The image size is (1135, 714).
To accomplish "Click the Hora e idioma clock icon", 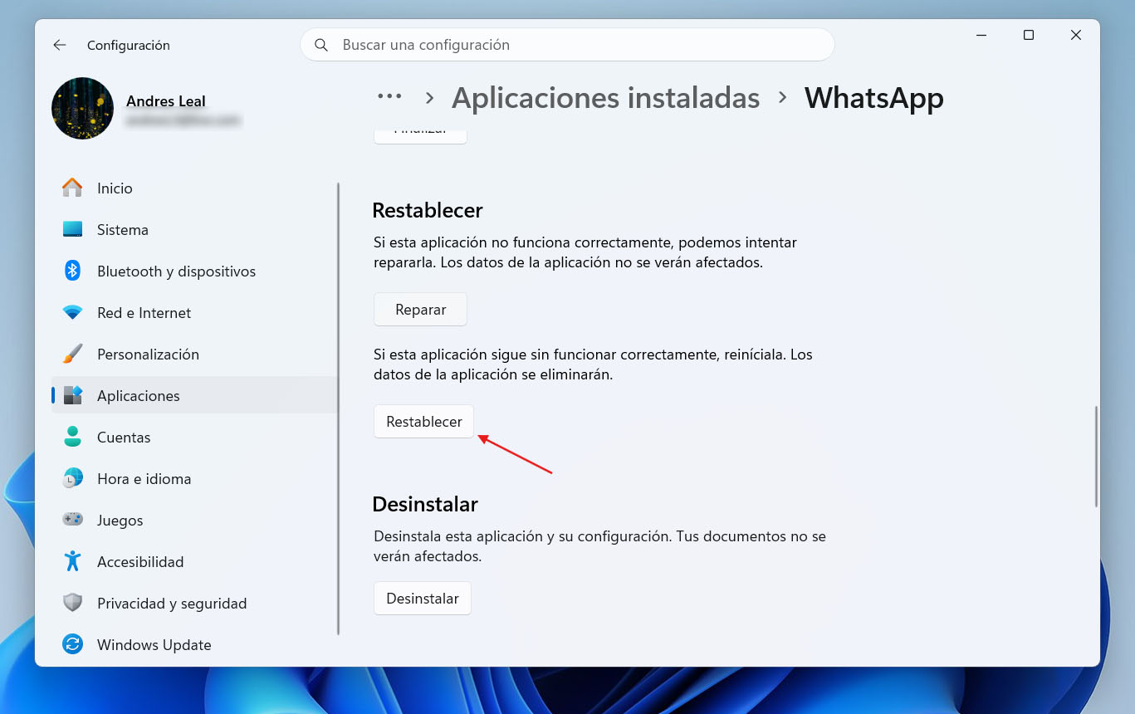I will [72, 478].
